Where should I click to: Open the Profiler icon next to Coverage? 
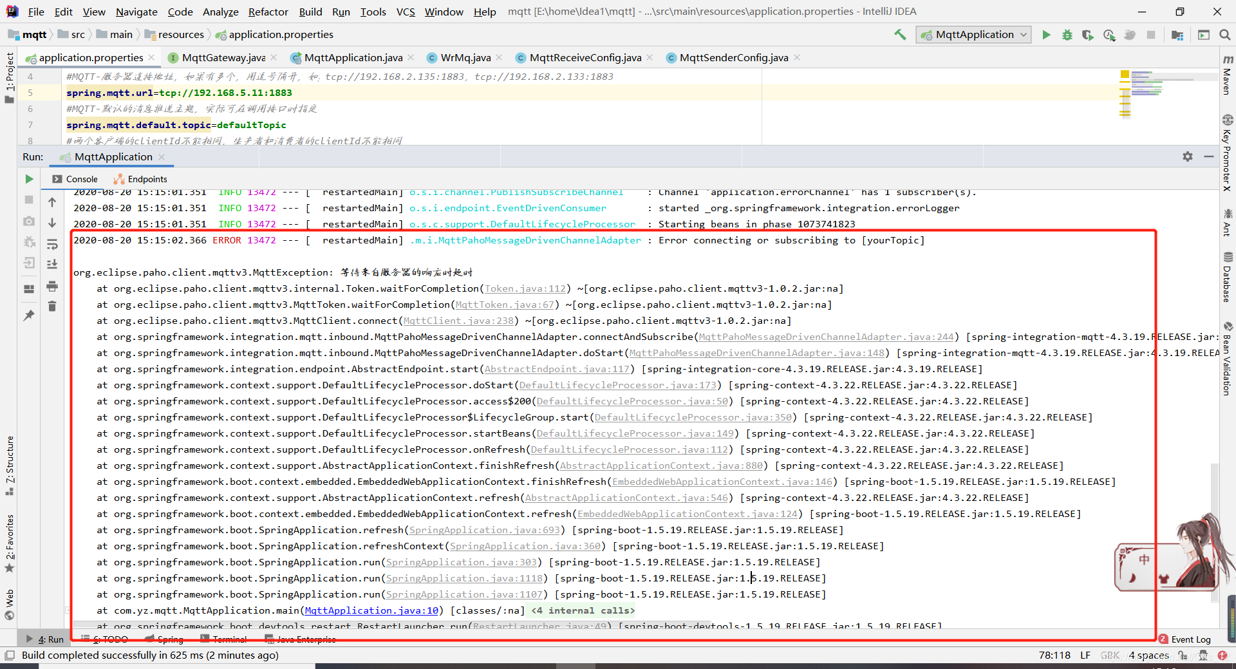click(x=1109, y=35)
